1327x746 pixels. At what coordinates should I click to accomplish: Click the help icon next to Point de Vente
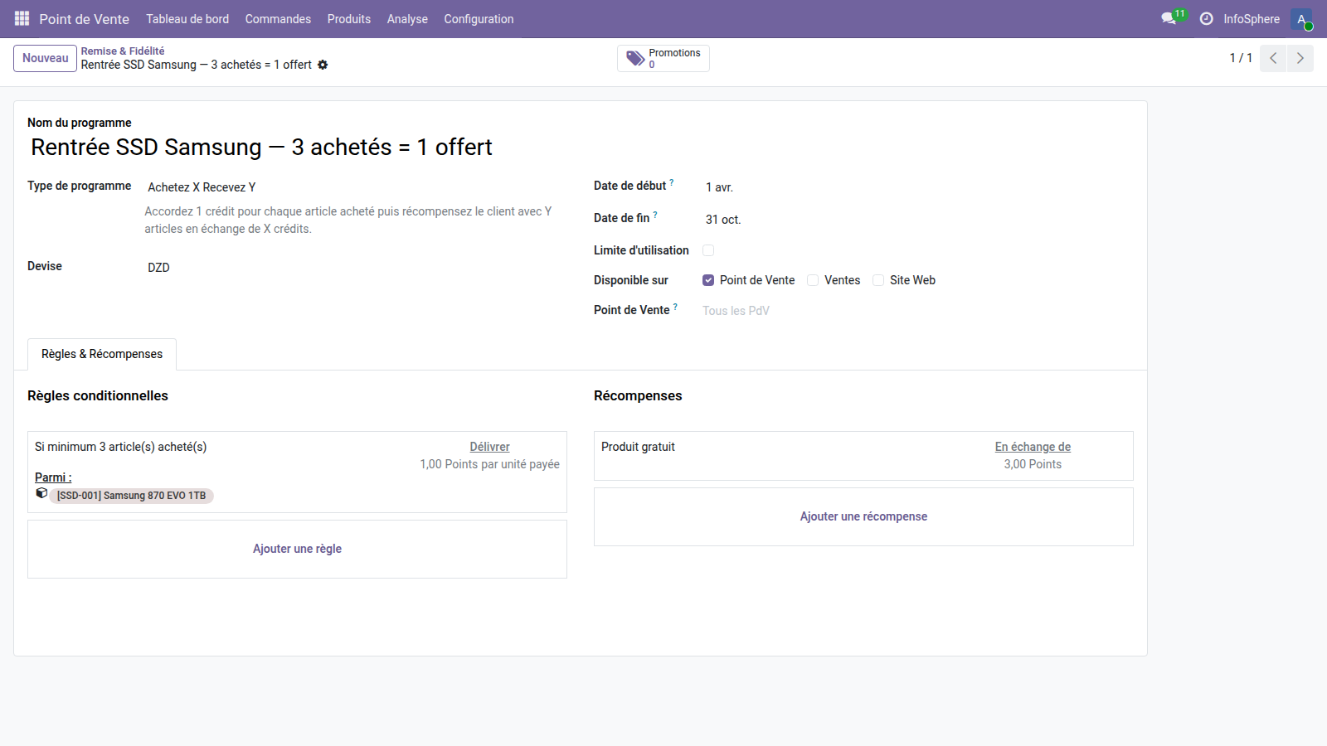(675, 305)
